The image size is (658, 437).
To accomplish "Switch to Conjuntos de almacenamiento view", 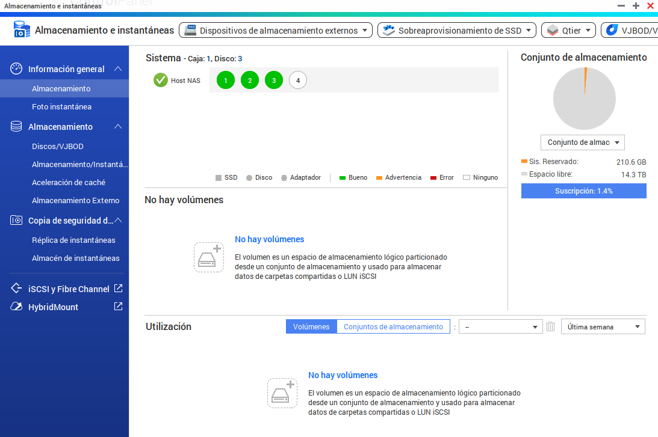I will (393, 326).
